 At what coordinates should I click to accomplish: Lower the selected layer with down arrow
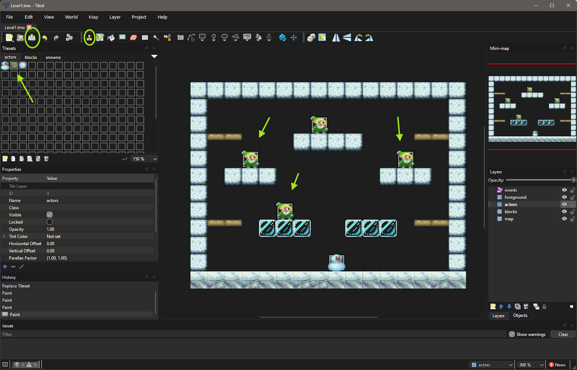[x=509, y=307]
